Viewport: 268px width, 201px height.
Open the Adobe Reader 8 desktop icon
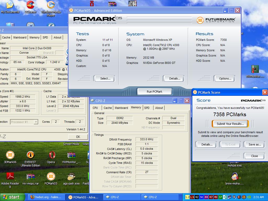click(10, 180)
